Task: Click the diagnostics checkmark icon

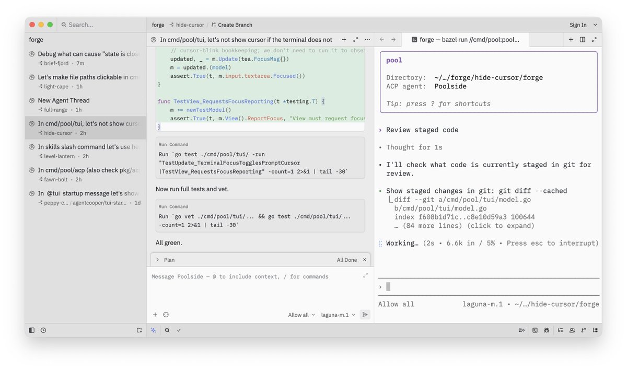Action: [x=179, y=330]
